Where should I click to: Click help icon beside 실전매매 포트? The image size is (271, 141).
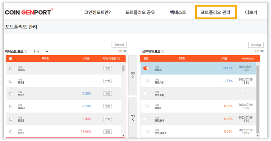pos(162,52)
